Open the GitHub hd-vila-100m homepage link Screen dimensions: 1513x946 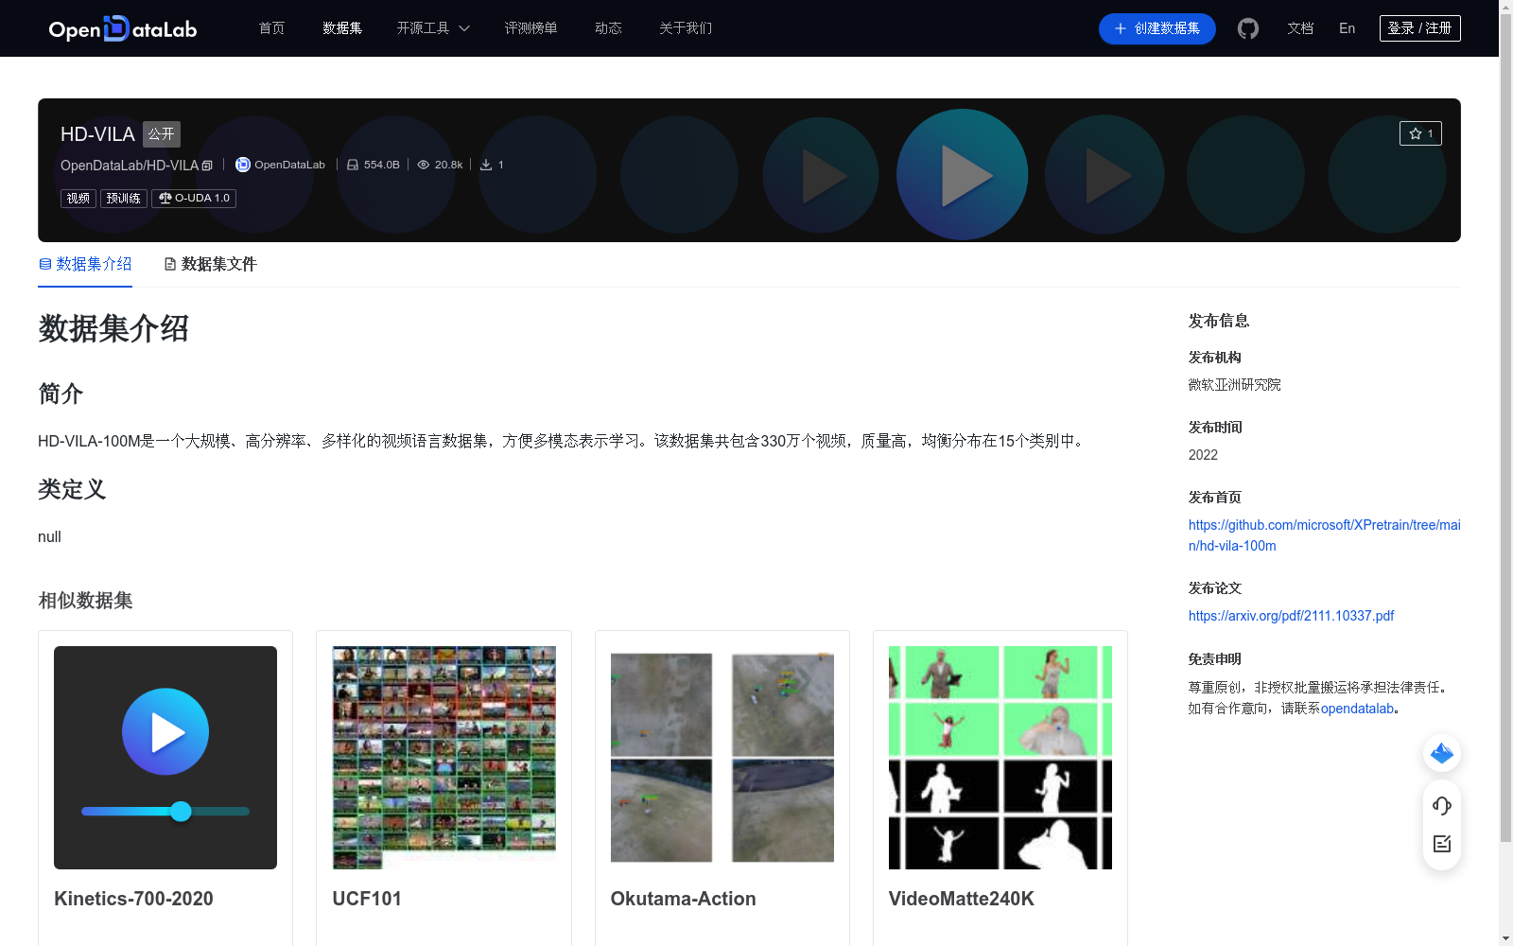1324,535
